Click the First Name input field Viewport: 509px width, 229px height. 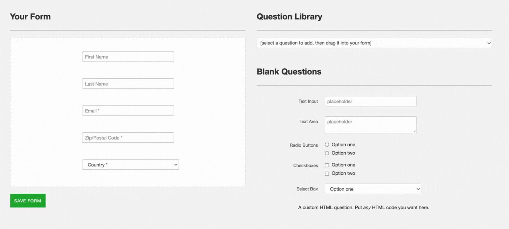(128, 57)
